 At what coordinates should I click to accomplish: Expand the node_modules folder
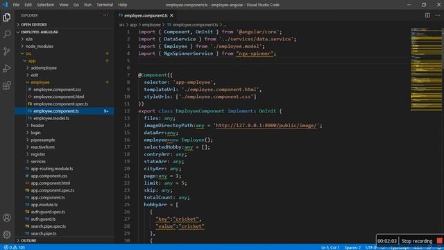[65, 47]
